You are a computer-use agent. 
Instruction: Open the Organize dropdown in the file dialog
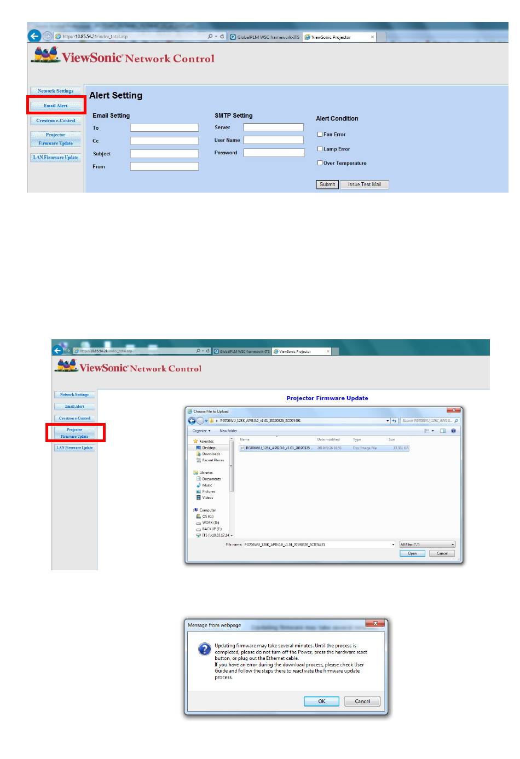coord(201,431)
